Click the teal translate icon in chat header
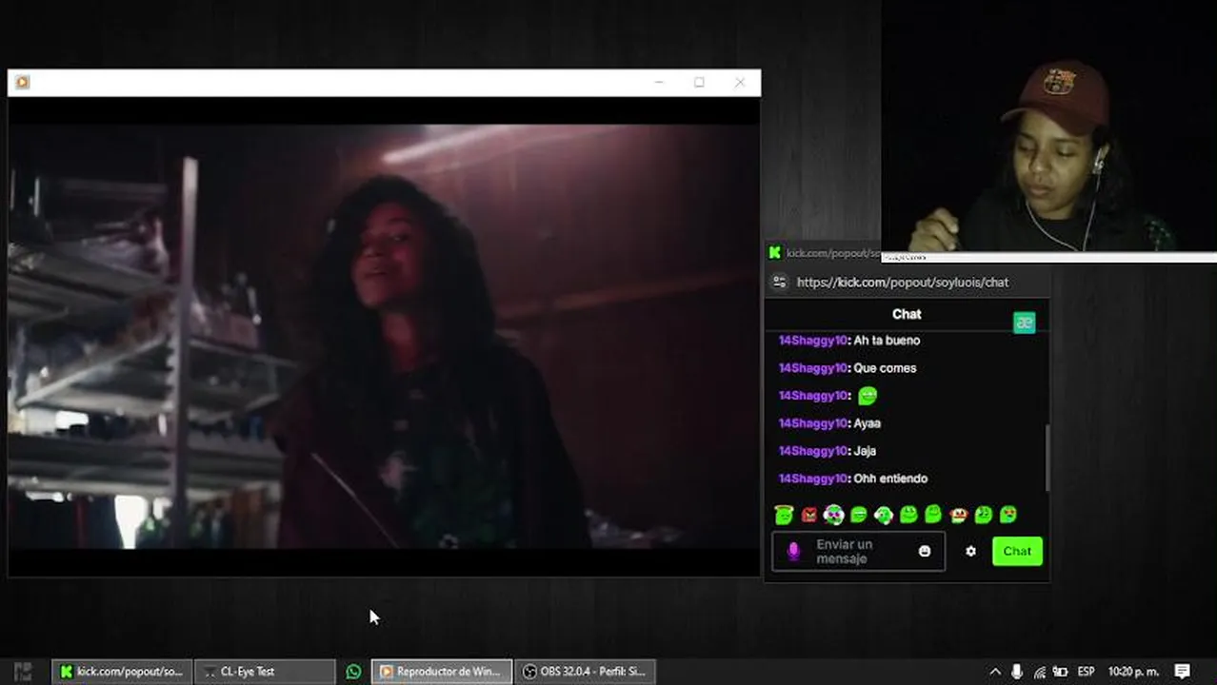The image size is (1217, 685). [1024, 323]
